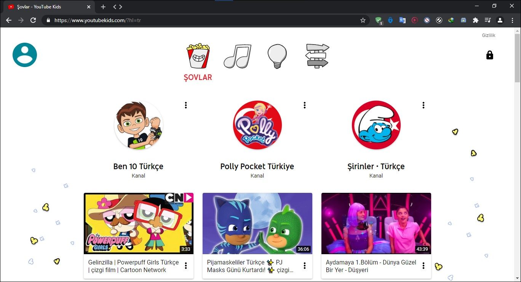Viewport: 521px width, 282px height.
Task: Reload the page
Action: click(33, 20)
